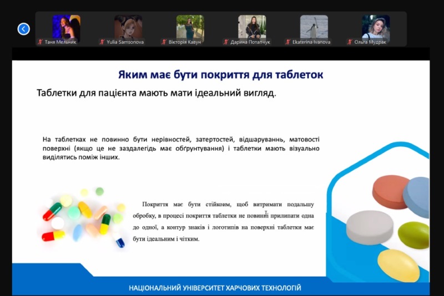The width and height of the screenshot is (444, 296).
Task: Click the colorful capsules image on slide
Action: click(x=83, y=218)
